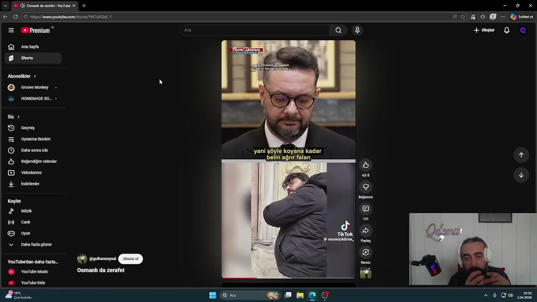Mute the tab using speaker icon
537x302 pixels.
pos(22,5)
